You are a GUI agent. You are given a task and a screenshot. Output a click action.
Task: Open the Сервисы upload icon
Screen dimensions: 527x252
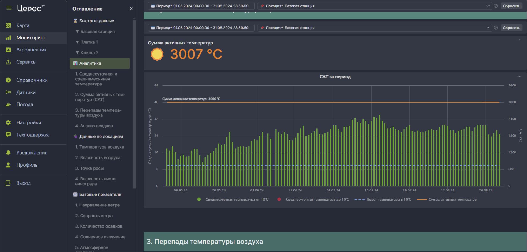[9, 62]
